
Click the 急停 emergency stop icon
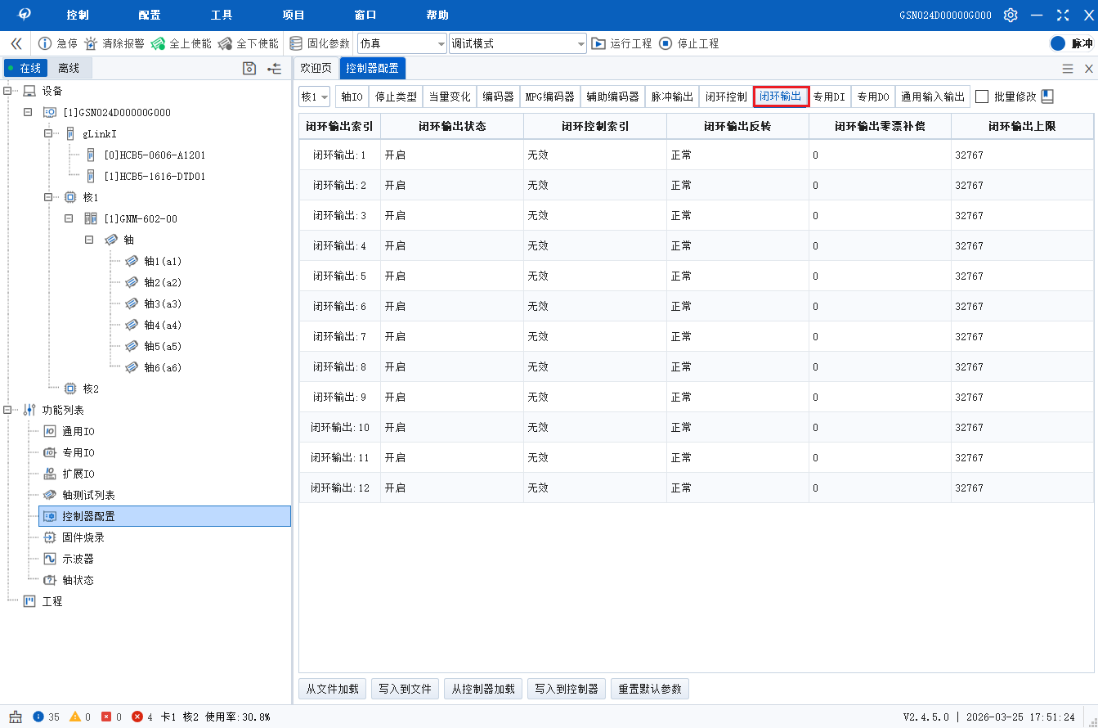click(45, 43)
